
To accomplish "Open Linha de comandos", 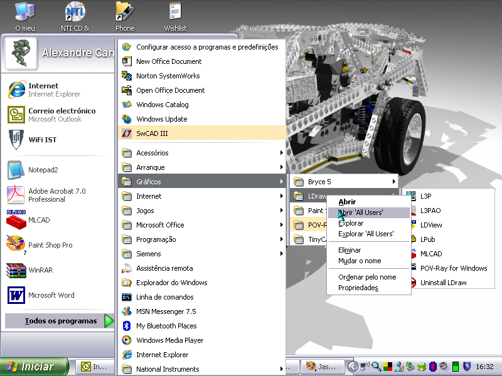I will tap(201, 297).
